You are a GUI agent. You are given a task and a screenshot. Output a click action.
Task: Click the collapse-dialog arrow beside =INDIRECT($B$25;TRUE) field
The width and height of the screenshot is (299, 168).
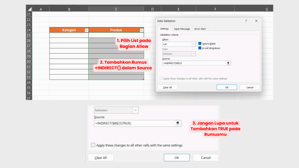pyautogui.click(x=178, y=123)
